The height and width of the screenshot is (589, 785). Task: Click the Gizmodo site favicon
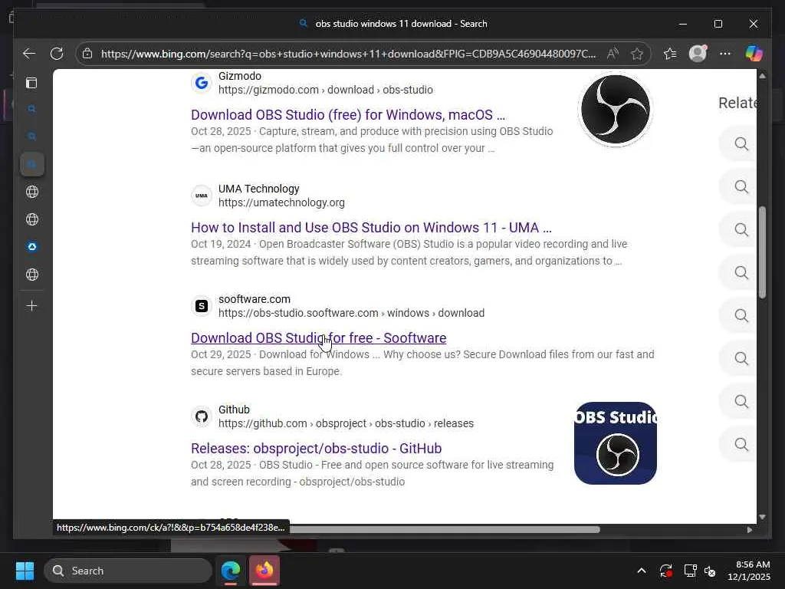click(x=202, y=83)
